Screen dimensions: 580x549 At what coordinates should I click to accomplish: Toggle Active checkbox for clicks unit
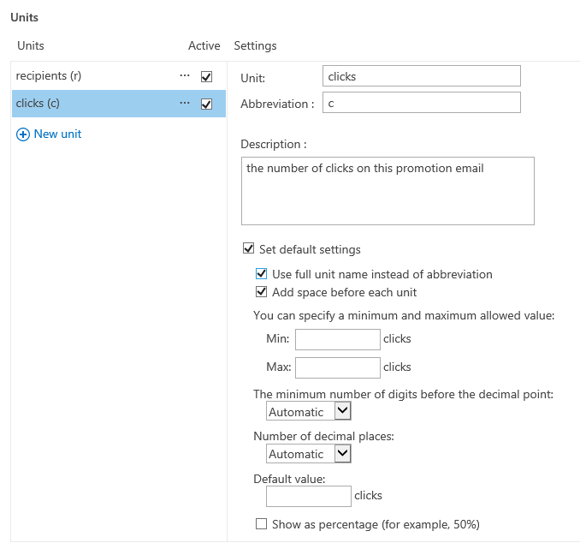(x=206, y=104)
